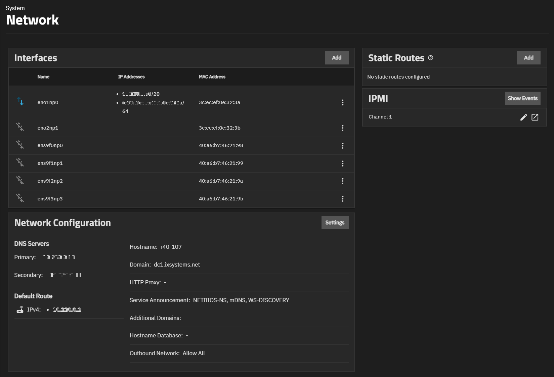Click the Name column header
This screenshot has height=377, width=554.
tap(43, 77)
